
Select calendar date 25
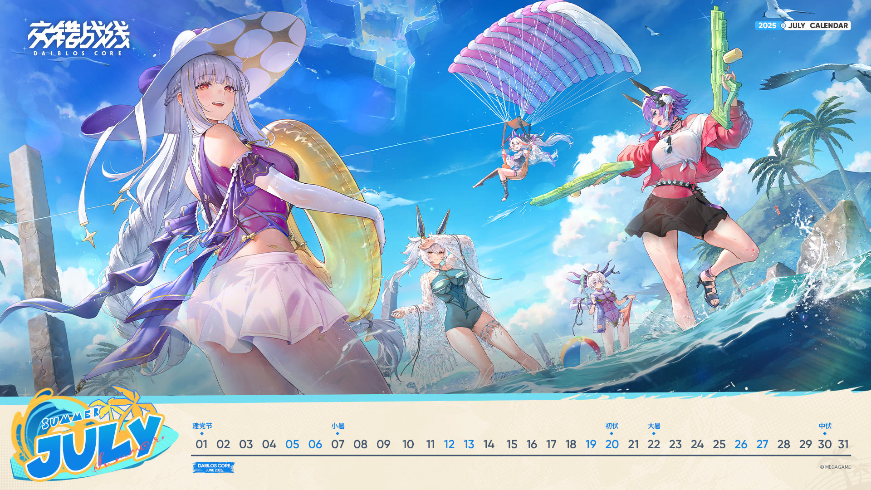coord(719,444)
